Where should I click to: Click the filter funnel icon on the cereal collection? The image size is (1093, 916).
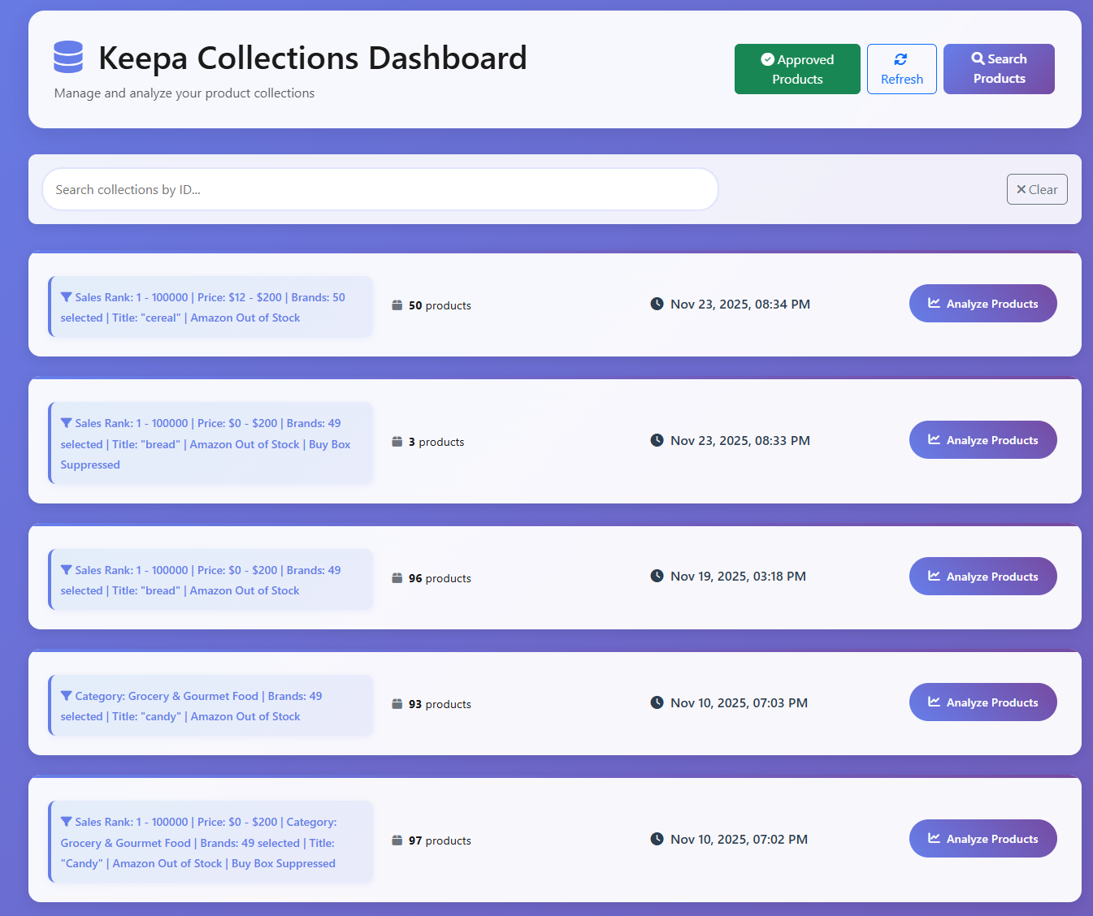click(x=66, y=296)
